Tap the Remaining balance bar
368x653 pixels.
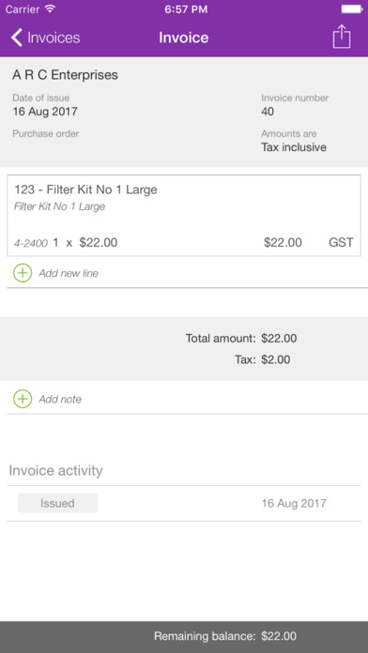(x=184, y=637)
